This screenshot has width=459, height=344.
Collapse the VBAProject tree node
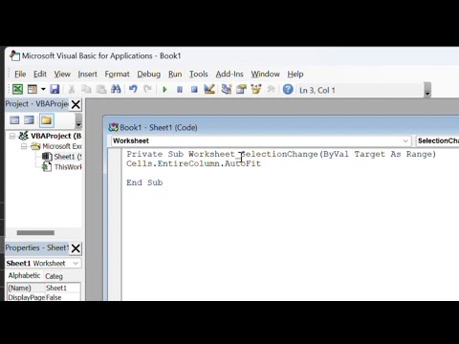[12, 136]
